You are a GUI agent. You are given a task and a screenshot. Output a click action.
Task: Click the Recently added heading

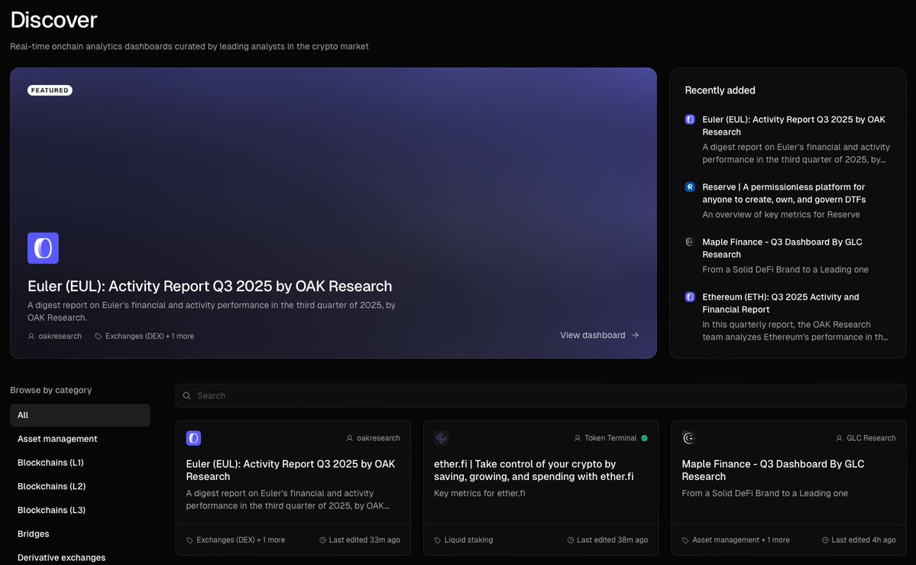point(720,91)
